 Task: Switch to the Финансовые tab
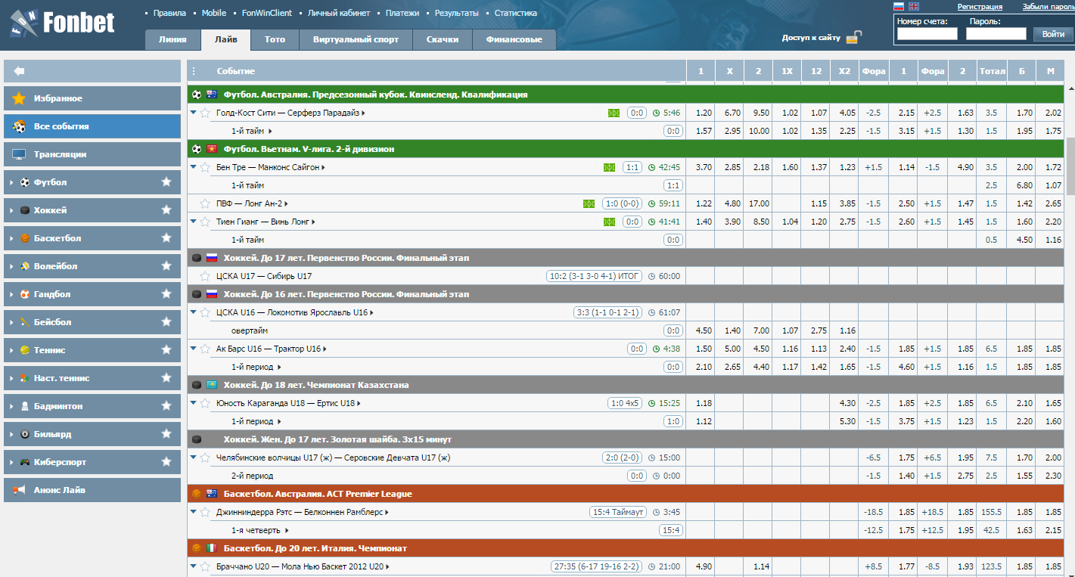click(x=514, y=39)
